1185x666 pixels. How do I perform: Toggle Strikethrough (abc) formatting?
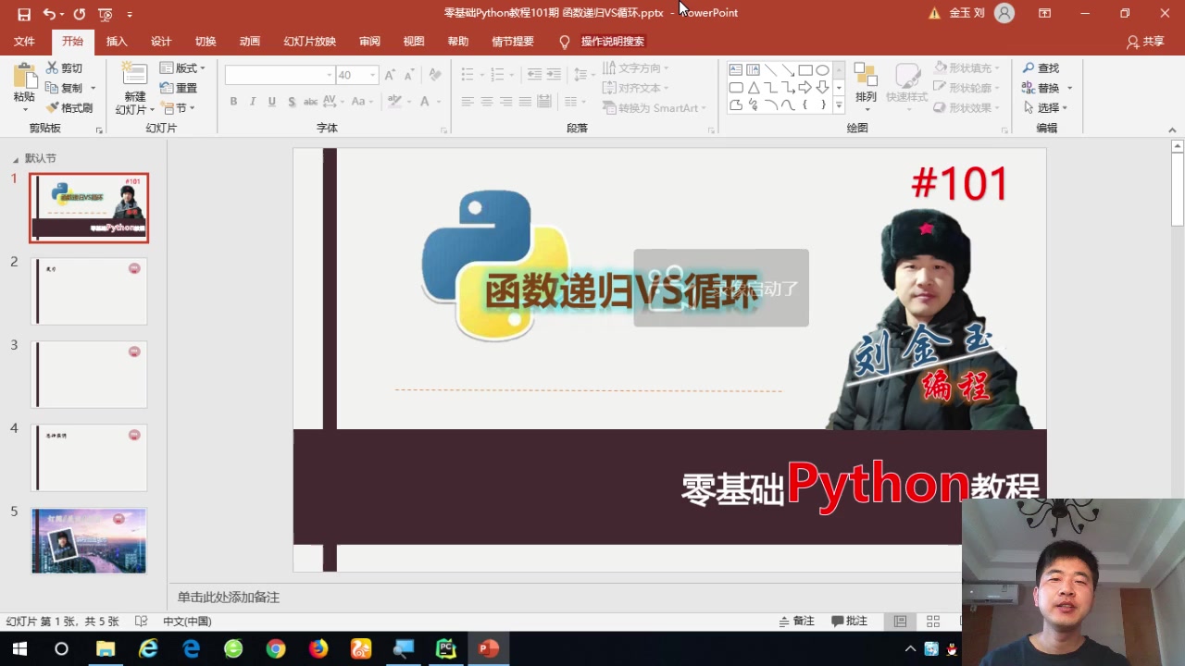tap(311, 102)
